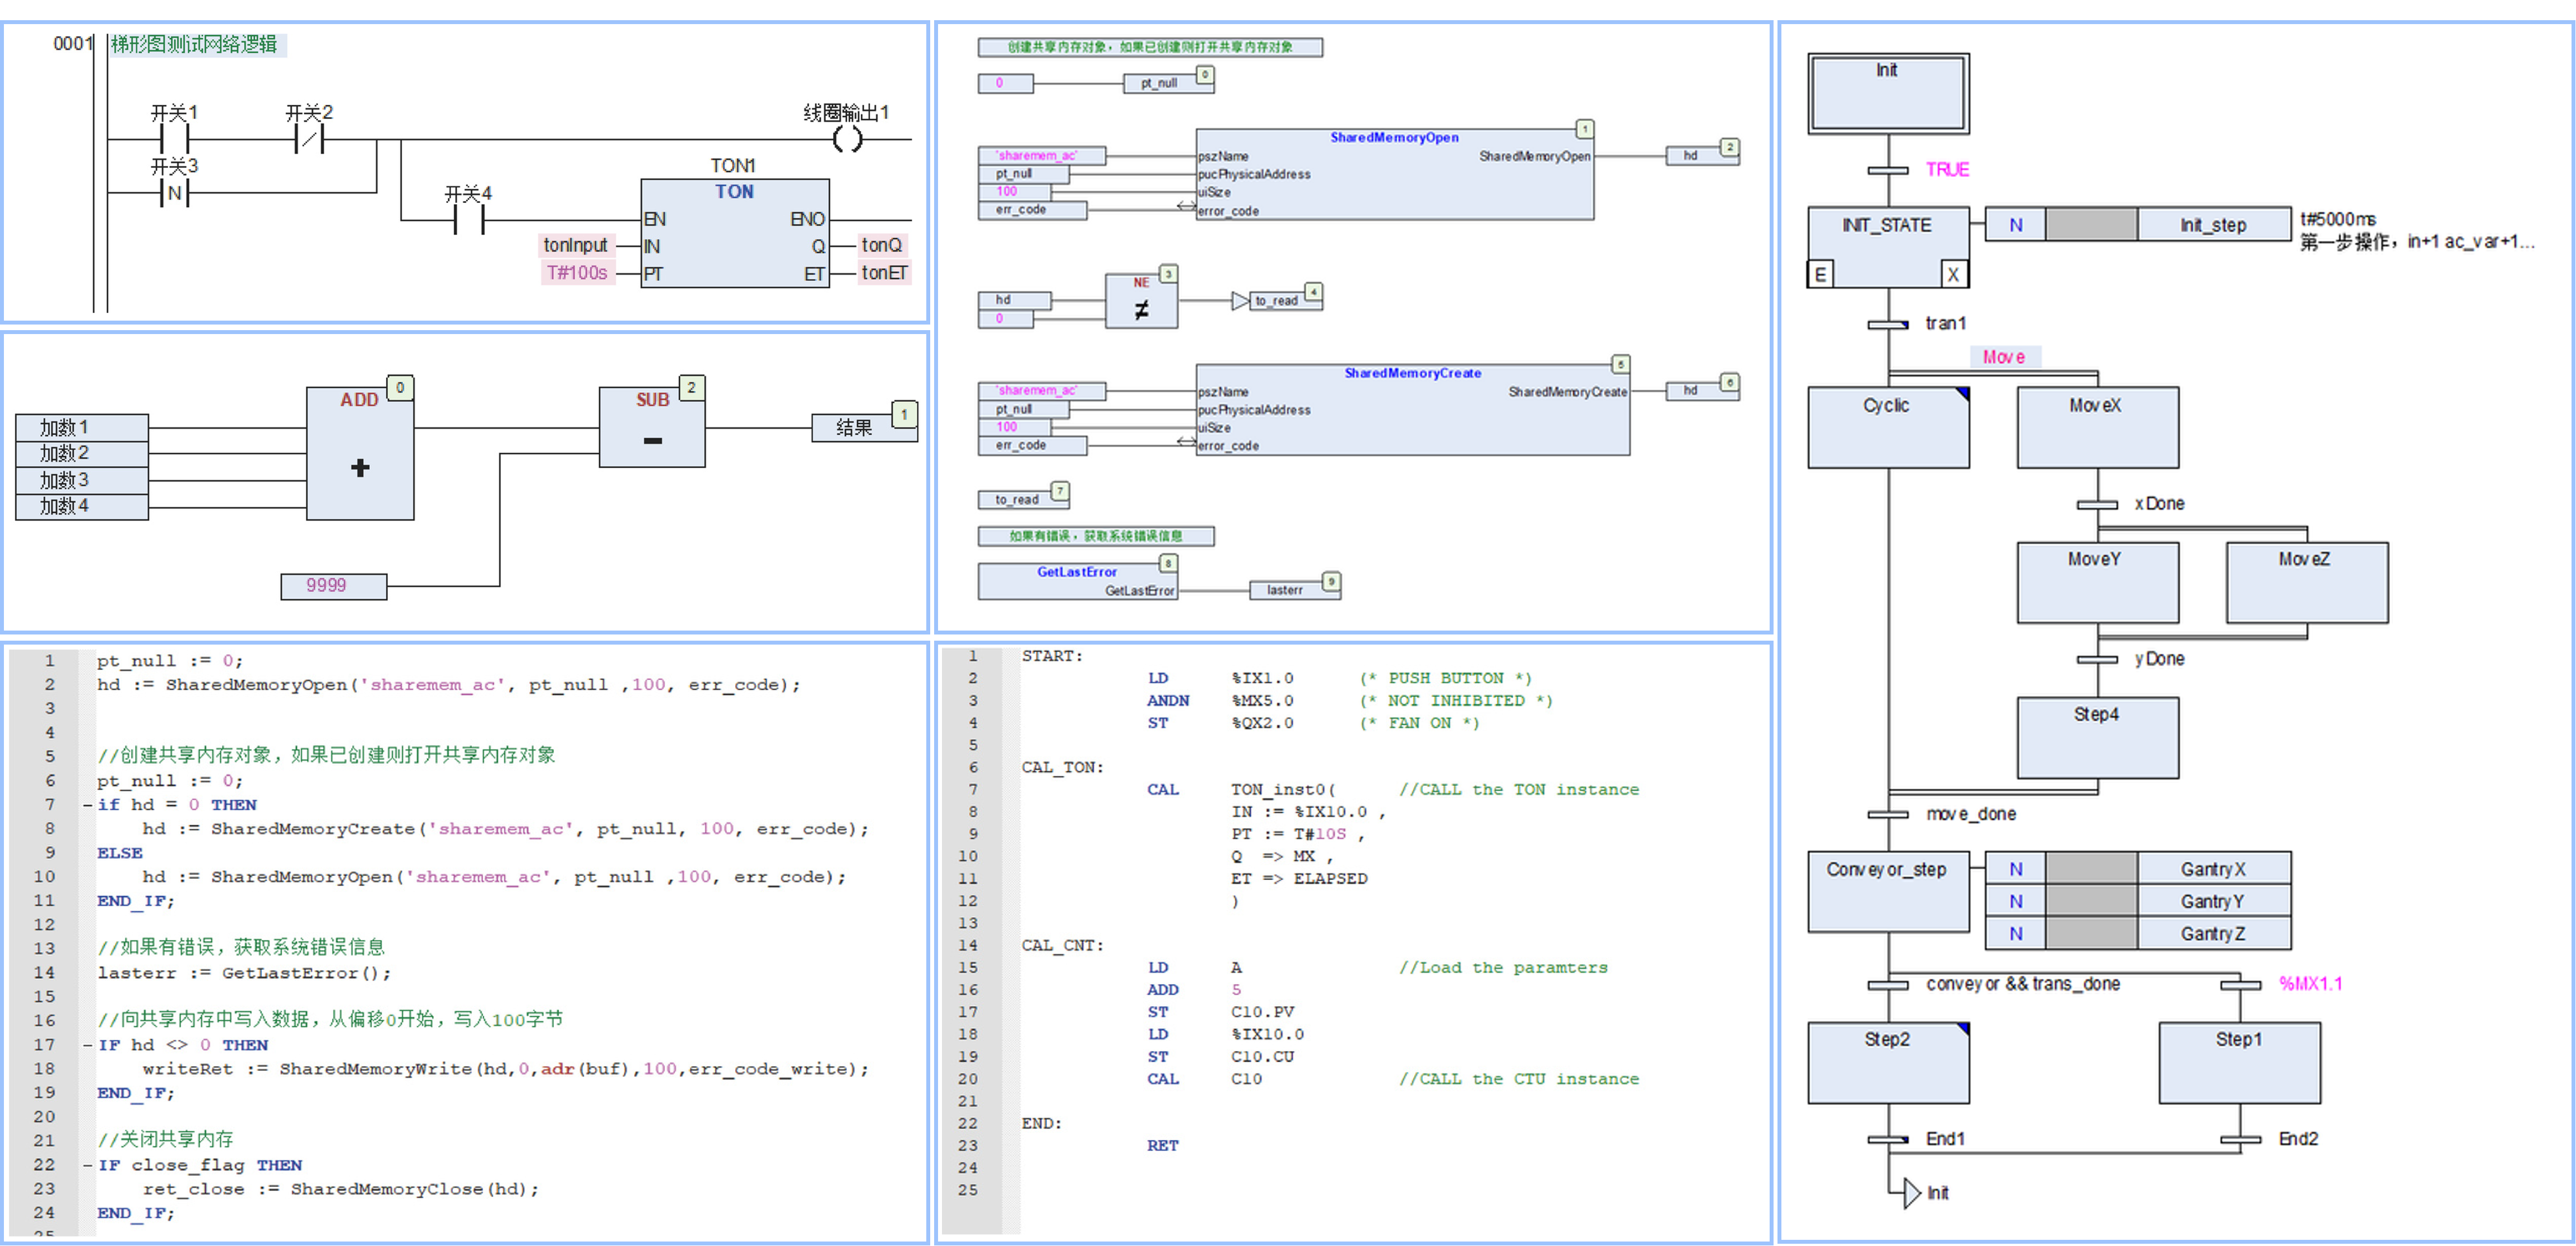The image size is (2576, 1246).
Task: Click the CAL_TON: label in IL editor
Action: 1062,767
